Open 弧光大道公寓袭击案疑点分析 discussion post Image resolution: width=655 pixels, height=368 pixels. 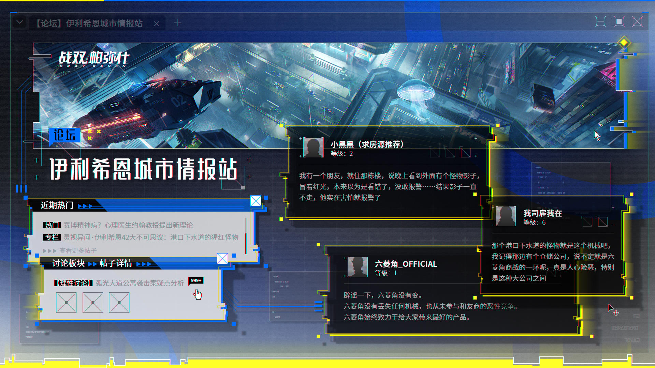(139, 283)
